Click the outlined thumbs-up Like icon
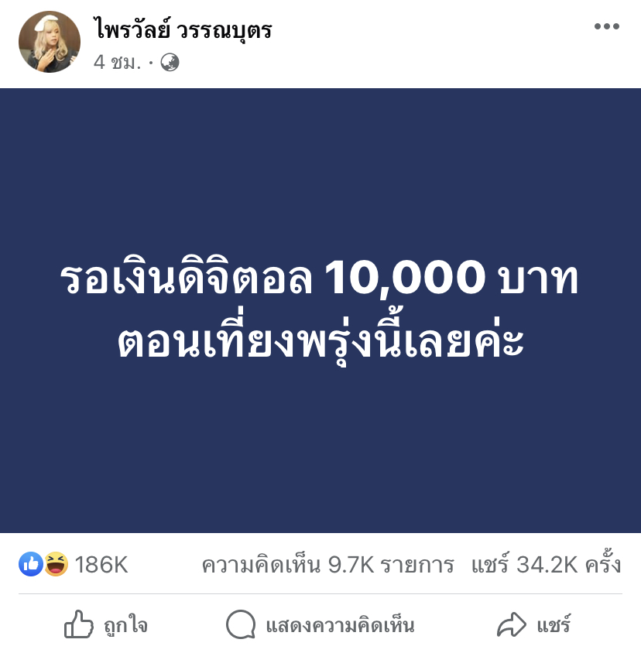The image size is (641, 653). (78, 624)
